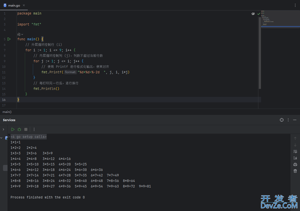
Task: Jump up with the console up arrow
Action: [x=295, y=138]
